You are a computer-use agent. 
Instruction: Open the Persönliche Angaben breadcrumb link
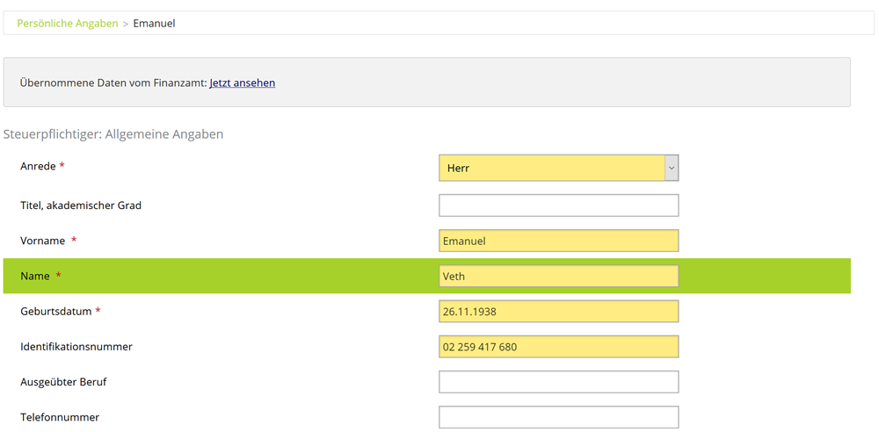tap(67, 24)
